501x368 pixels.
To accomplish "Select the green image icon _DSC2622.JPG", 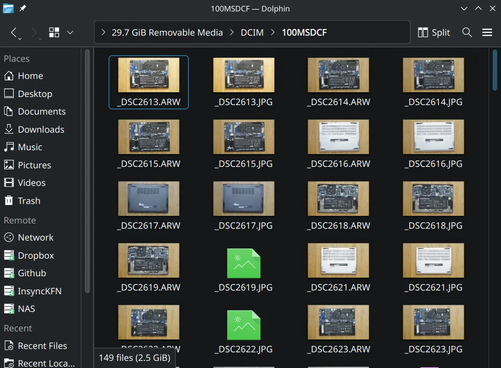I will pyautogui.click(x=244, y=325).
